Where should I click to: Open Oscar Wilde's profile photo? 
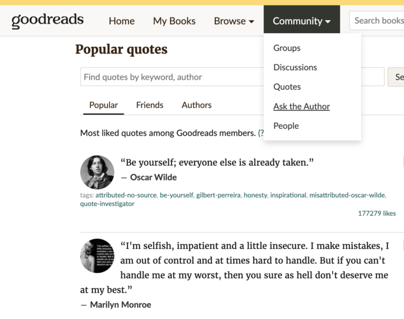click(x=97, y=172)
